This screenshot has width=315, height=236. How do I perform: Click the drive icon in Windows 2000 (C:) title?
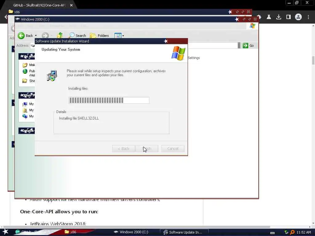pos(18,19)
